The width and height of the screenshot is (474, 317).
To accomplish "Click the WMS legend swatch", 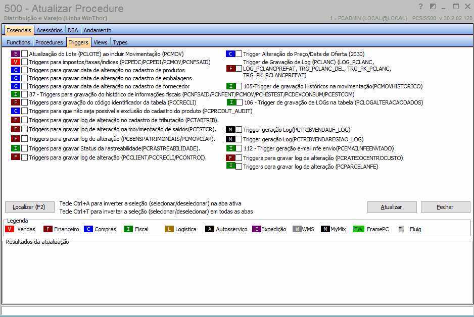I will [297, 229].
